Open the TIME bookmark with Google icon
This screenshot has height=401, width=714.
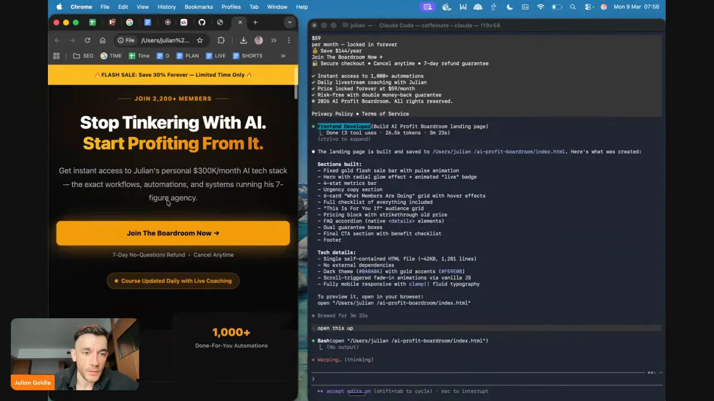click(110, 56)
